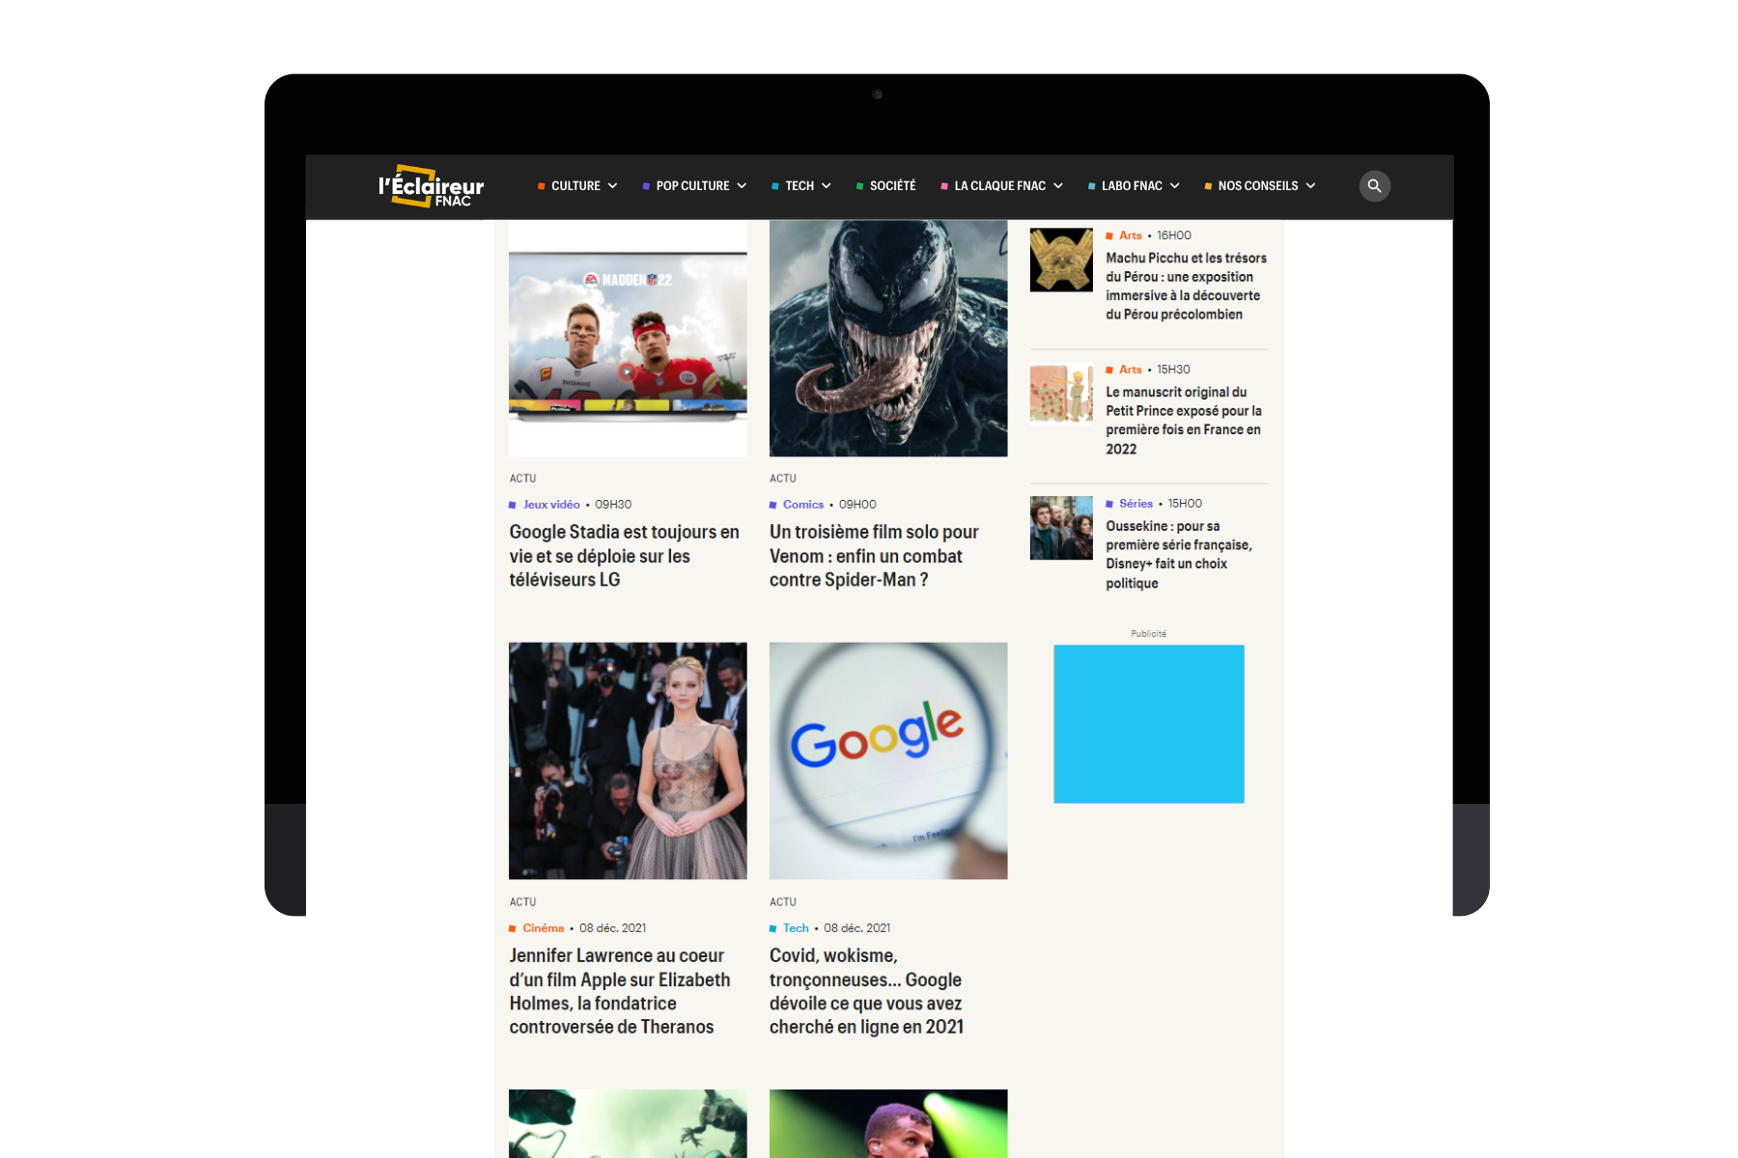
Task: Click the Petit Prince manuscript thumbnail
Action: [1060, 393]
